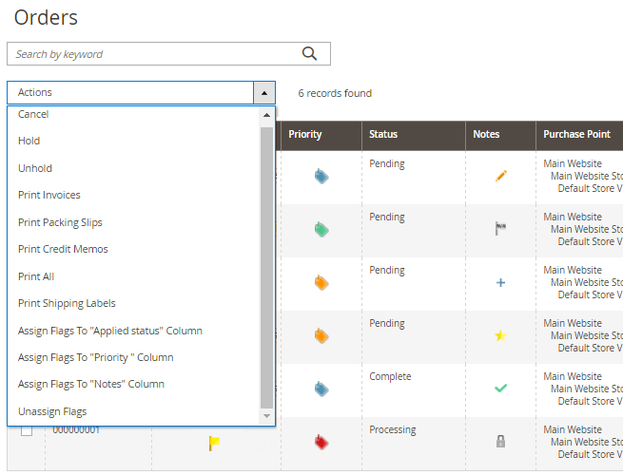Viewport: 623px width, 475px height.
Task: Choose Unassign Flags in Actions menu
Action: coord(52,411)
